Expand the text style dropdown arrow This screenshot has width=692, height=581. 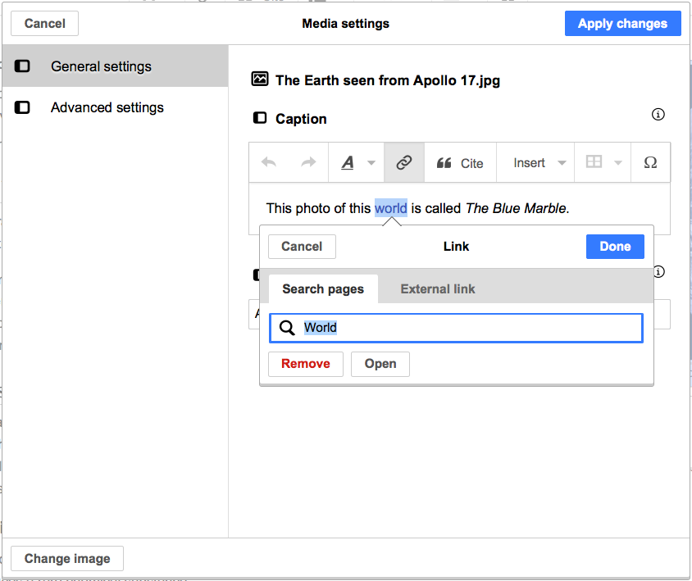(x=371, y=163)
